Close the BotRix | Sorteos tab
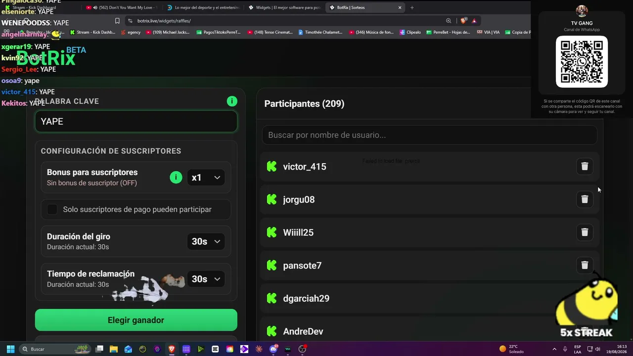The height and width of the screenshot is (356, 633). point(400,7)
